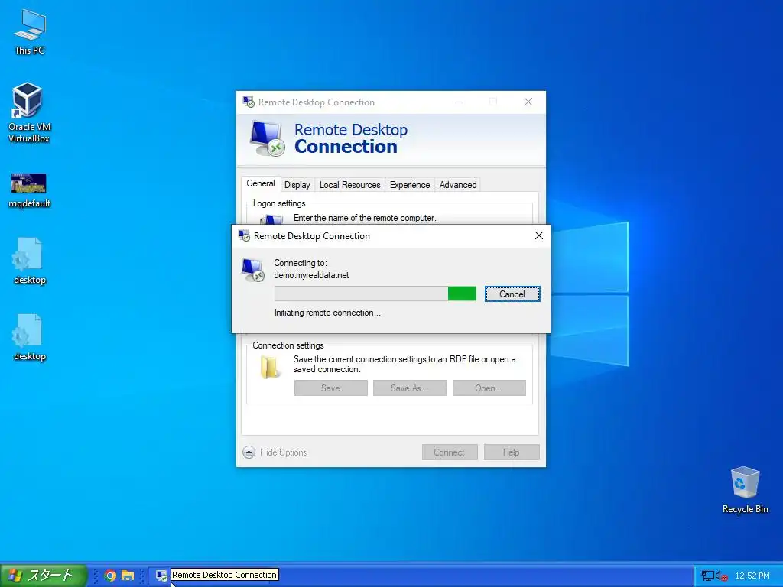The width and height of the screenshot is (783, 587).
Task: Click 'Enter the name of the remote computer' text
Action: (x=365, y=218)
